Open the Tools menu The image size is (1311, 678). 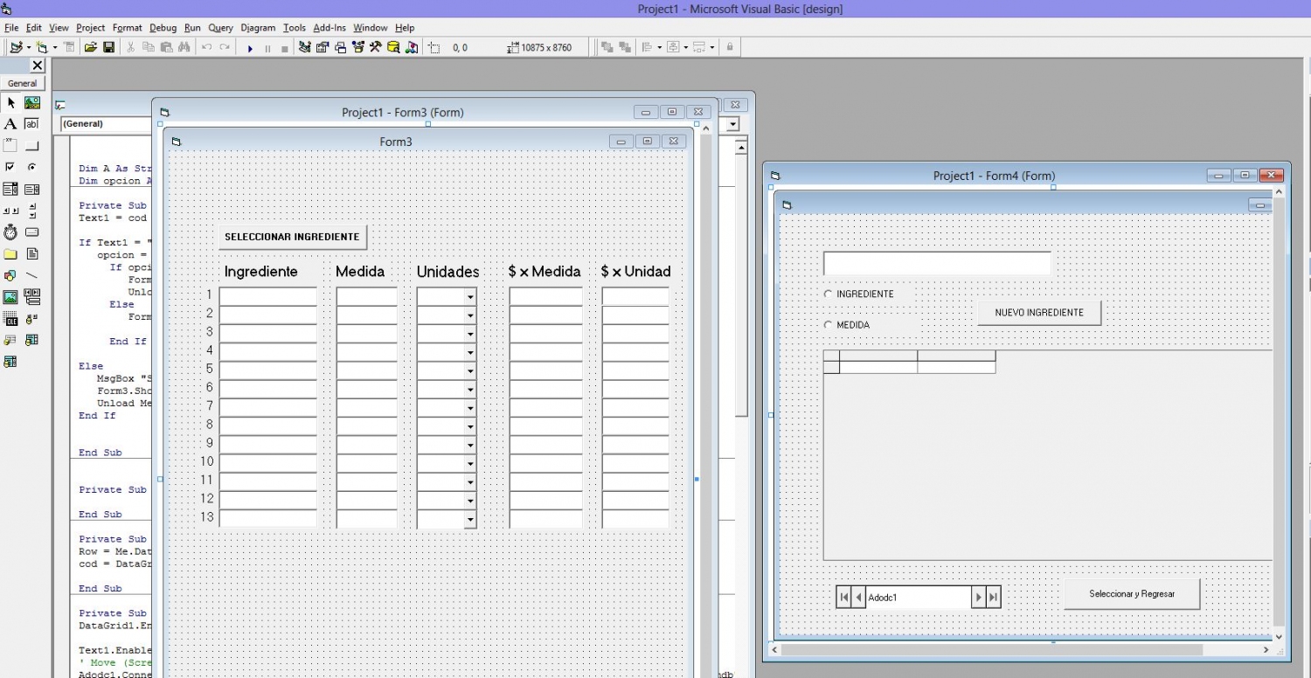point(295,28)
